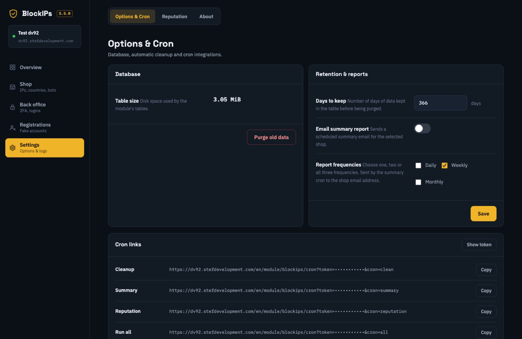Click the Retention & reports heading

pos(342,74)
